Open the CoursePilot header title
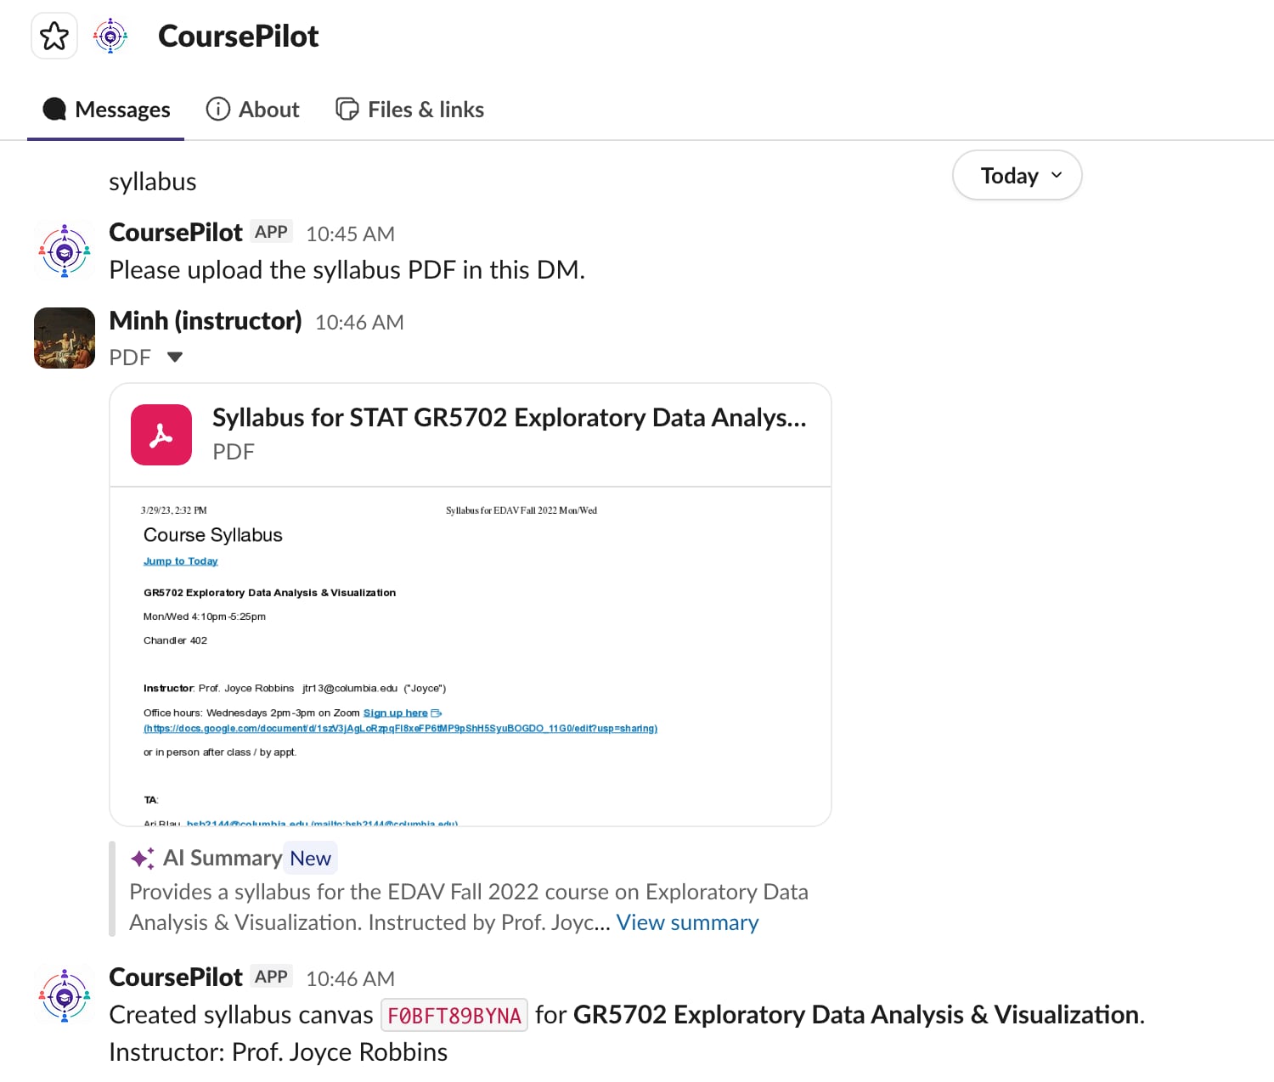Screen dimensions: 1274x1082 [x=238, y=36]
